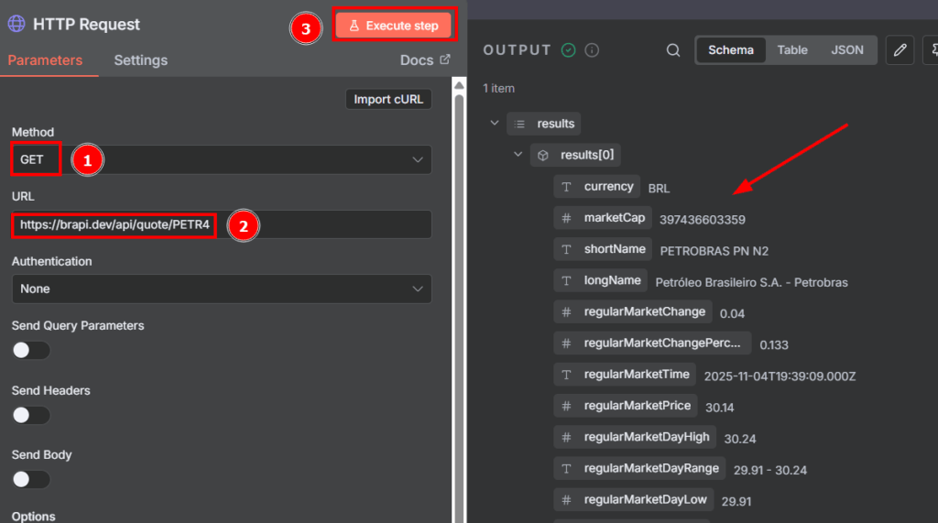Open the Method dropdown showing GET
This screenshot has width=938, height=523.
(x=222, y=159)
